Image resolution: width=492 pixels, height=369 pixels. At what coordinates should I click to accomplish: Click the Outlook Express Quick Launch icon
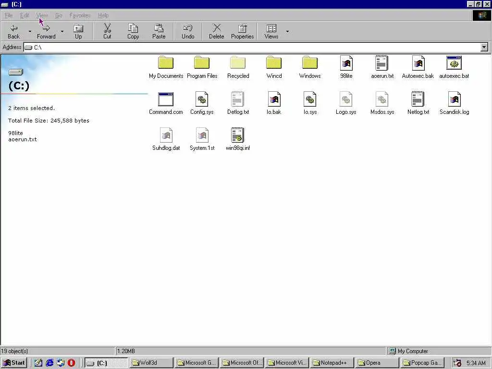pos(61,363)
